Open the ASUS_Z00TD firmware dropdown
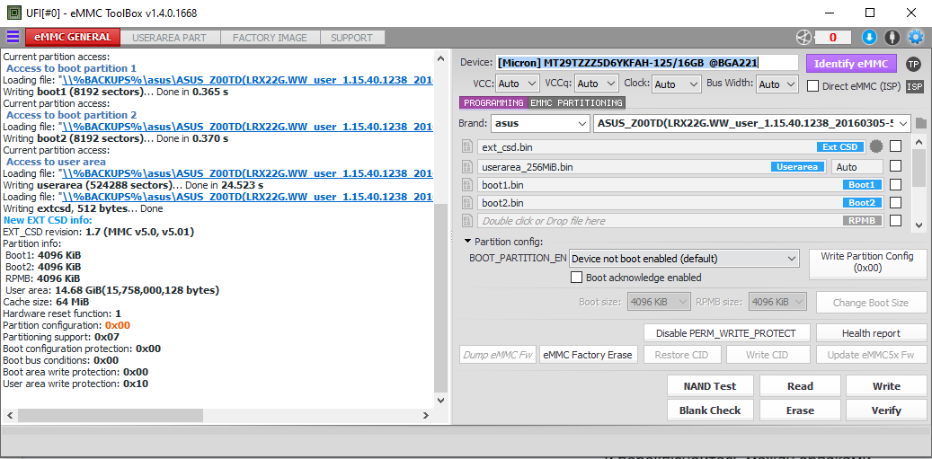 pos(752,124)
